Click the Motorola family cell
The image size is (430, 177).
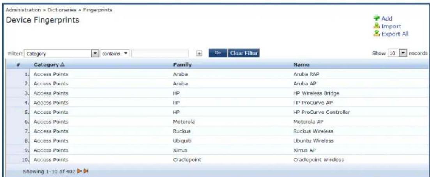click(184, 122)
